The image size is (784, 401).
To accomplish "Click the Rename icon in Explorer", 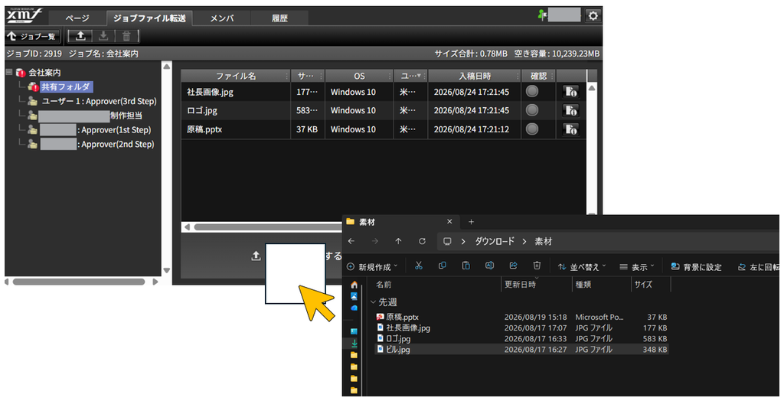I will (x=489, y=266).
